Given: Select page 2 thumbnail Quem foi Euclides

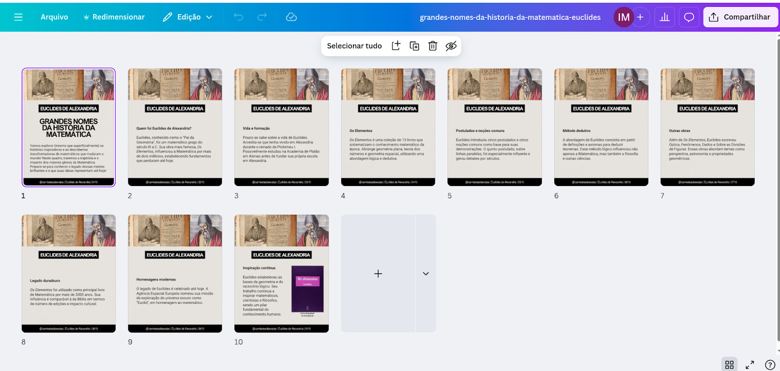Looking at the screenshot, I should click(175, 127).
